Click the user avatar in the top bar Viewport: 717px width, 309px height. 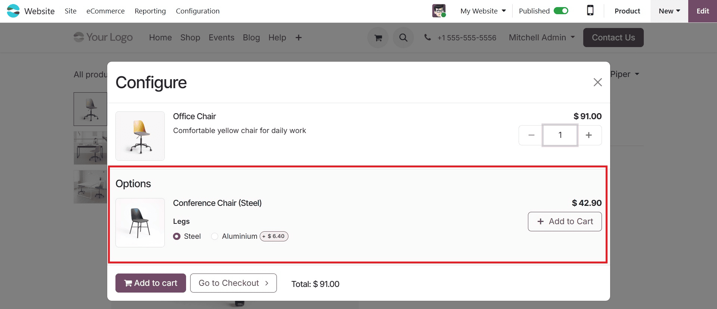coord(439,11)
